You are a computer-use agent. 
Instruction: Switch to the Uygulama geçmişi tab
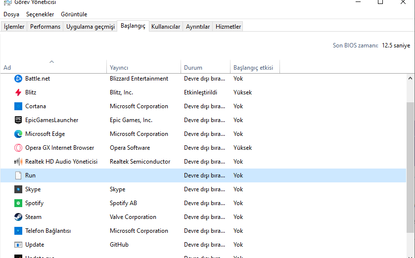point(90,27)
